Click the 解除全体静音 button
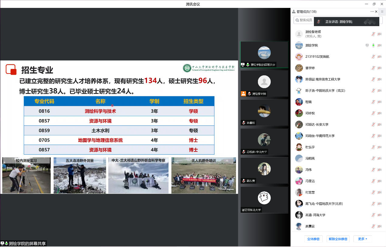The height and width of the screenshot is (247, 386). (338, 239)
